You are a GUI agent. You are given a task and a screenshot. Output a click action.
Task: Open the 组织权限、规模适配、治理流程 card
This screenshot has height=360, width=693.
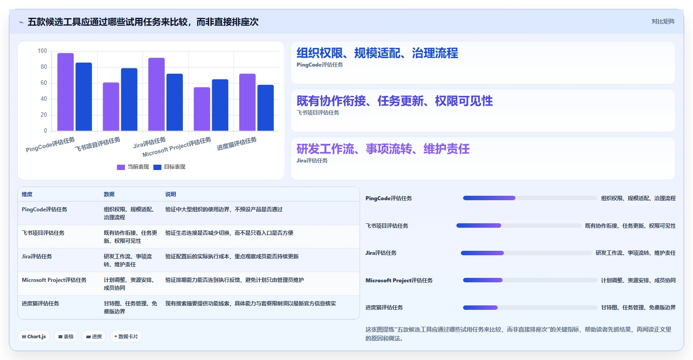pos(483,63)
